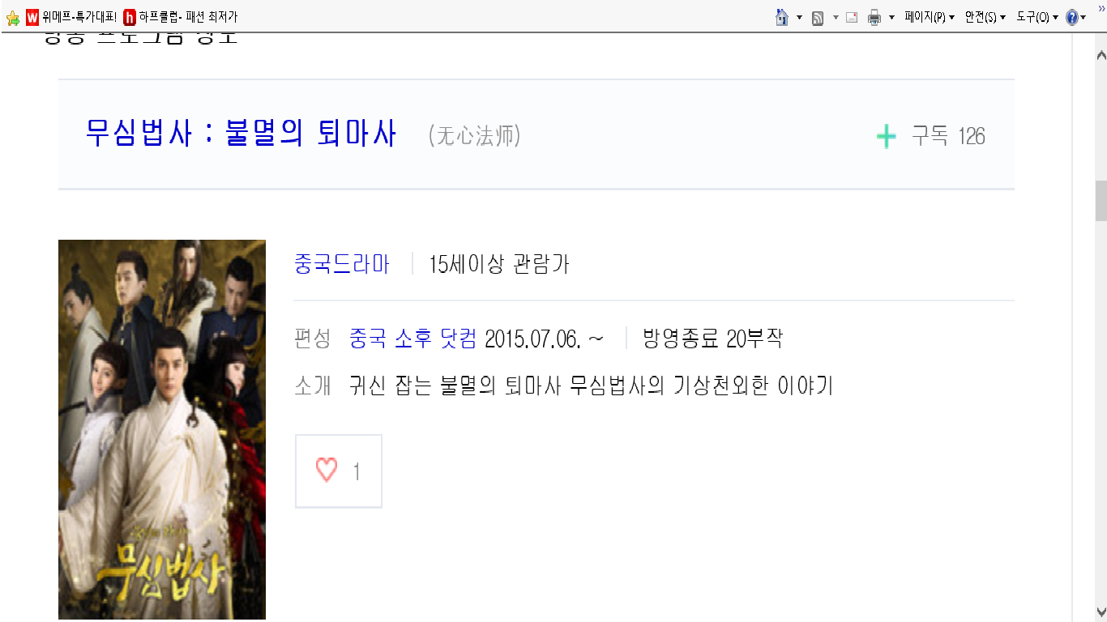Open the 도구(O) menu
The height and width of the screenshot is (622, 1107).
coord(1037,17)
